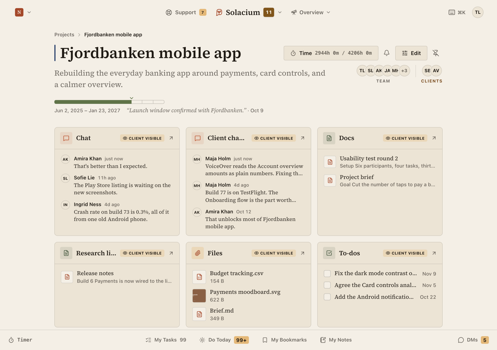Click the Budget tracking.csv file icon
Image resolution: width=497 pixels, height=350 pixels.
click(199, 277)
